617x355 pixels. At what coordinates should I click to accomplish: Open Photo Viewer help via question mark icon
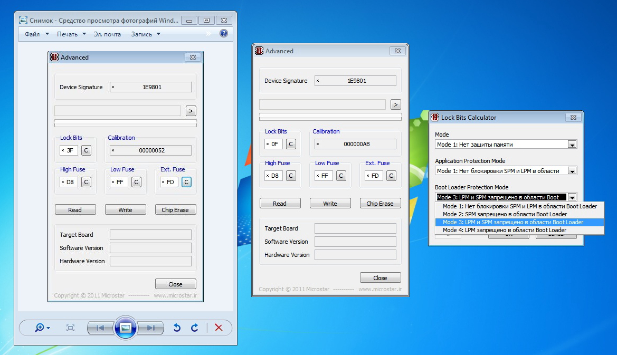pyautogui.click(x=224, y=34)
